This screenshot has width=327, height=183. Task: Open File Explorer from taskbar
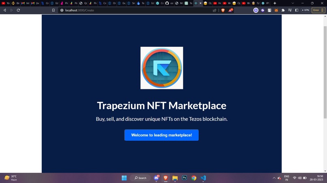coord(175,178)
